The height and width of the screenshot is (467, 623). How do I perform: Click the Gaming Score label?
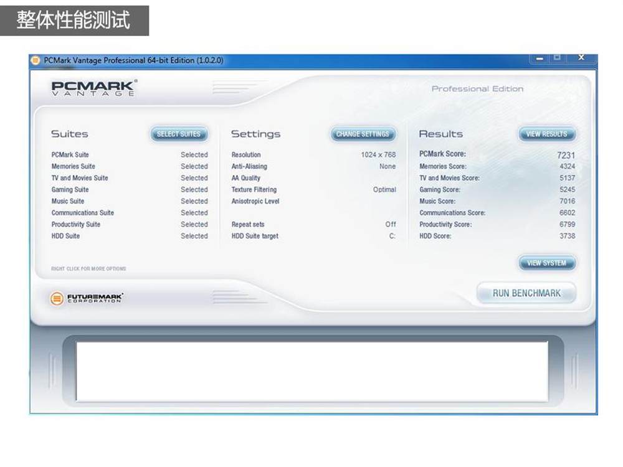[x=440, y=189]
